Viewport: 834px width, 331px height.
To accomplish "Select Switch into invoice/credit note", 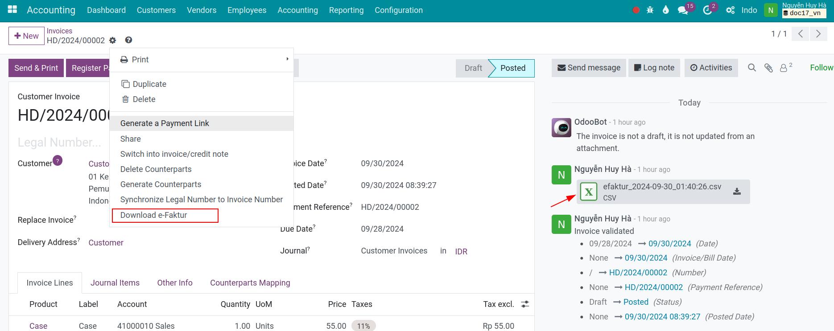I will pyautogui.click(x=202, y=154).
